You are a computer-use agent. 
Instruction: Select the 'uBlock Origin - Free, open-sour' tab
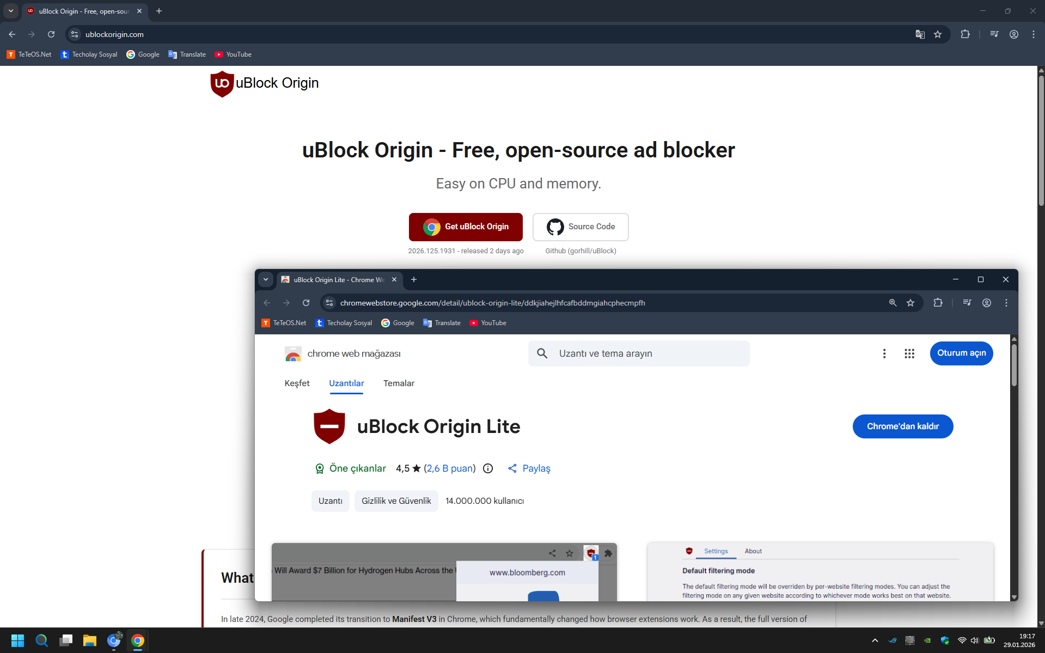pos(84,11)
